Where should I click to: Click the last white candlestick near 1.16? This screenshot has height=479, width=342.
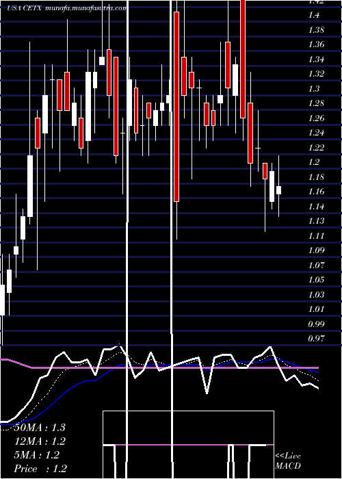tap(278, 190)
